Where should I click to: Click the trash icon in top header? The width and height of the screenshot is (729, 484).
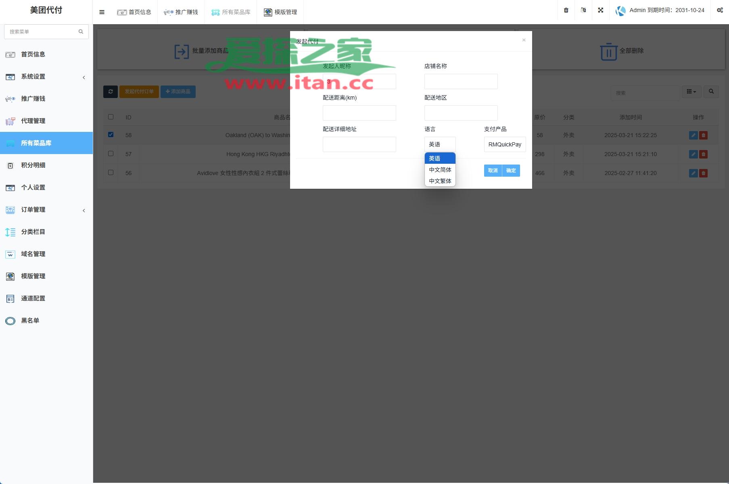click(x=566, y=10)
